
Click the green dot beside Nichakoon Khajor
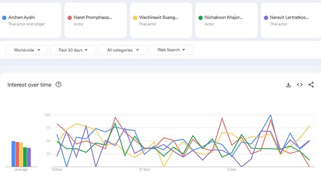201,18
